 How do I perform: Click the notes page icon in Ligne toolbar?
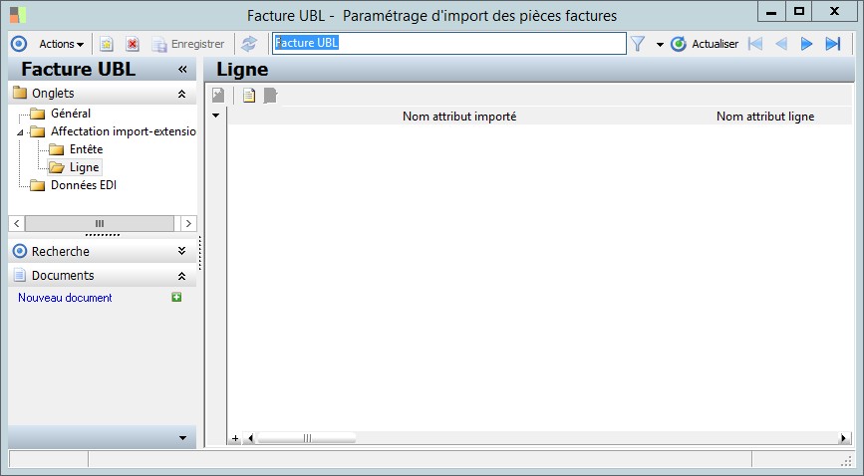point(249,96)
